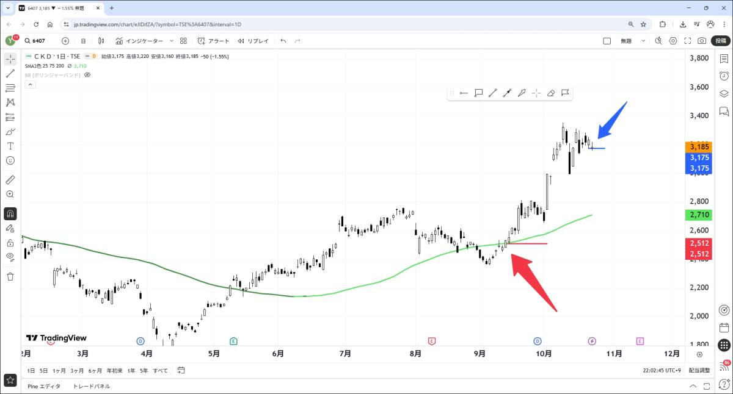The width and height of the screenshot is (733, 394).
Task: Open the 無題 layout name dropdown
Action: (633, 41)
